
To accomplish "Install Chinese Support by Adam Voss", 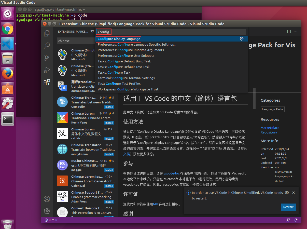I will (109, 202).
